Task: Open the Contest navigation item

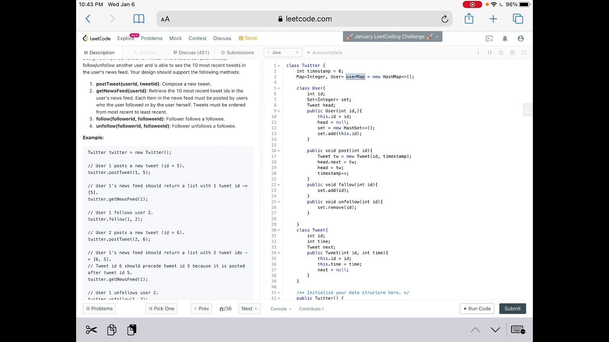Action: [197, 38]
